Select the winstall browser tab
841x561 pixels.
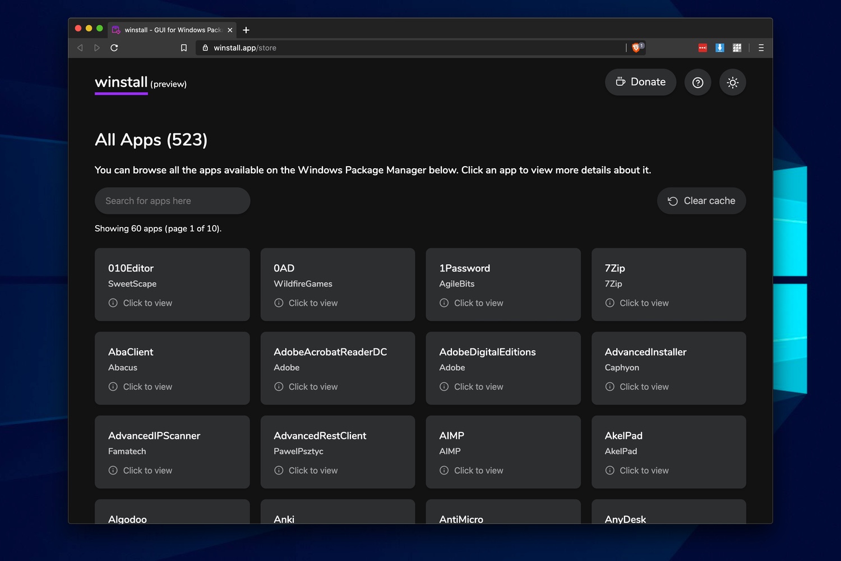point(168,30)
